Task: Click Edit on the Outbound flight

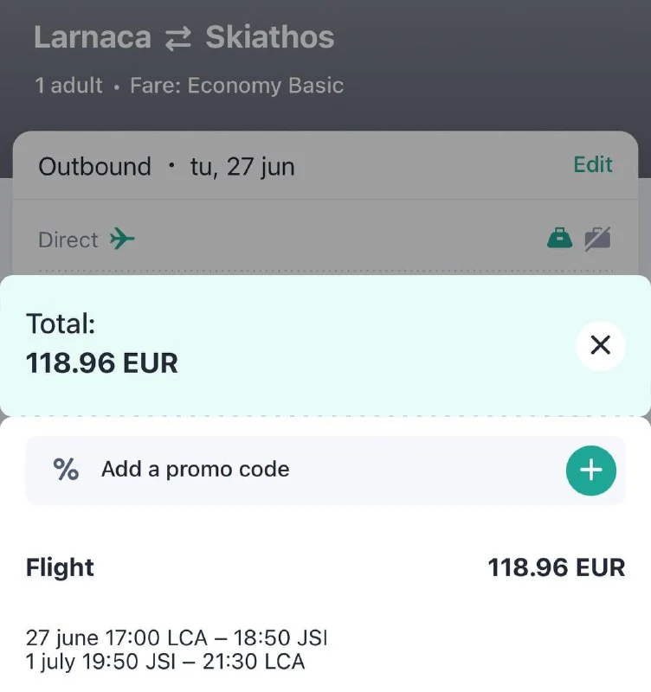Action: click(x=593, y=165)
